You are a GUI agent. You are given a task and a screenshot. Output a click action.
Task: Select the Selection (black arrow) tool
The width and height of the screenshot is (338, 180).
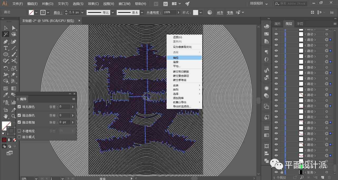point(6,28)
